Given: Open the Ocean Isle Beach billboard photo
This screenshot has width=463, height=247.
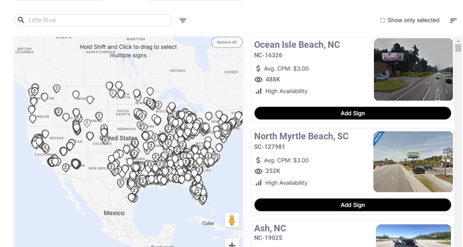Looking at the screenshot, I should click(x=413, y=69).
